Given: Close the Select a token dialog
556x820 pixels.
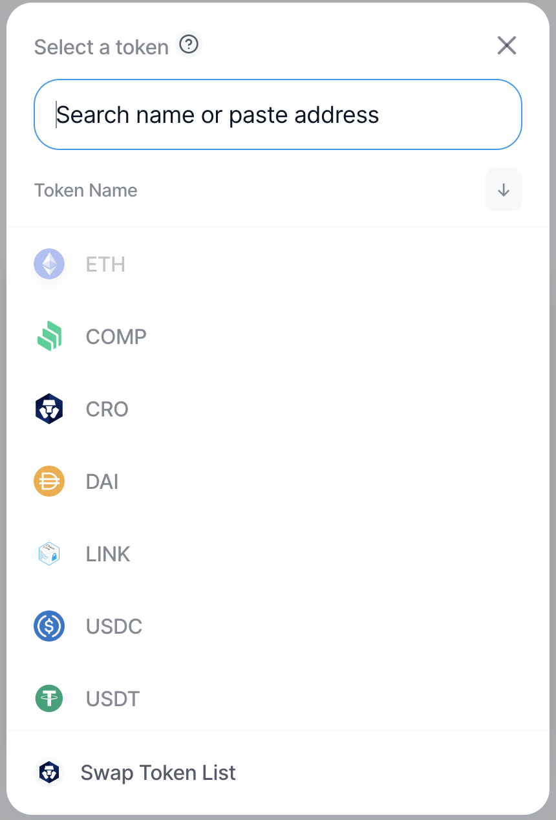Looking at the screenshot, I should pos(507,45).
